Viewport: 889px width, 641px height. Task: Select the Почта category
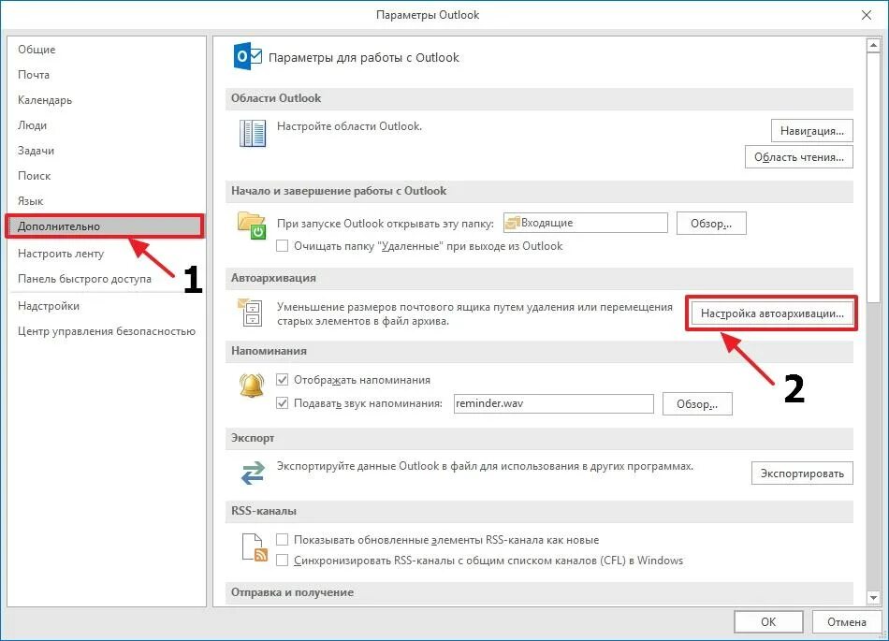click(34, 75)
